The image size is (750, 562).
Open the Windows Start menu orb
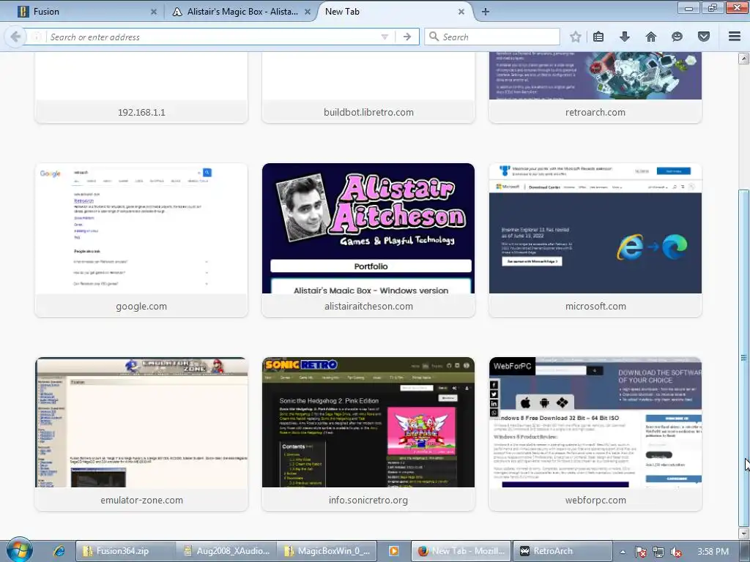point(19,550)
